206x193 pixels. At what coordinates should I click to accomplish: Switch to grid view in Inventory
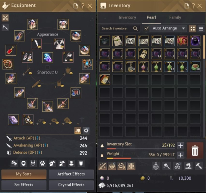pyautogui.click(x=193, y=28)
